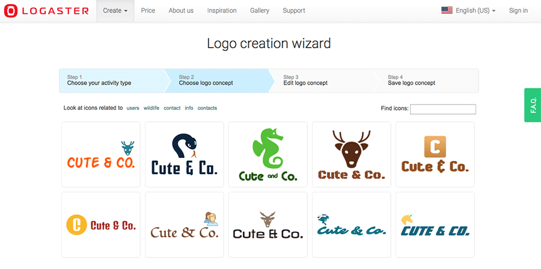
Task: Select the teal script logo with kangaroo icon
Action: [351, 225]
